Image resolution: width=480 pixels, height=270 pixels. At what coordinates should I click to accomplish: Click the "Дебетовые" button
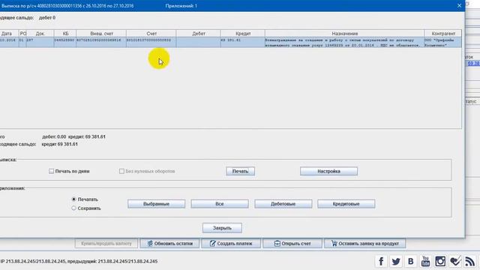click(283, 204)
